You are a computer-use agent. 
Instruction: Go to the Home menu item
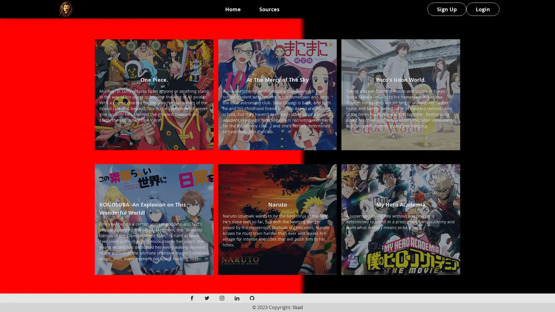pos(233,9)
